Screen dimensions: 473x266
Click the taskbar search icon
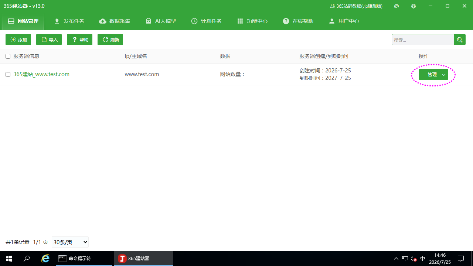[x=27, y=259]
